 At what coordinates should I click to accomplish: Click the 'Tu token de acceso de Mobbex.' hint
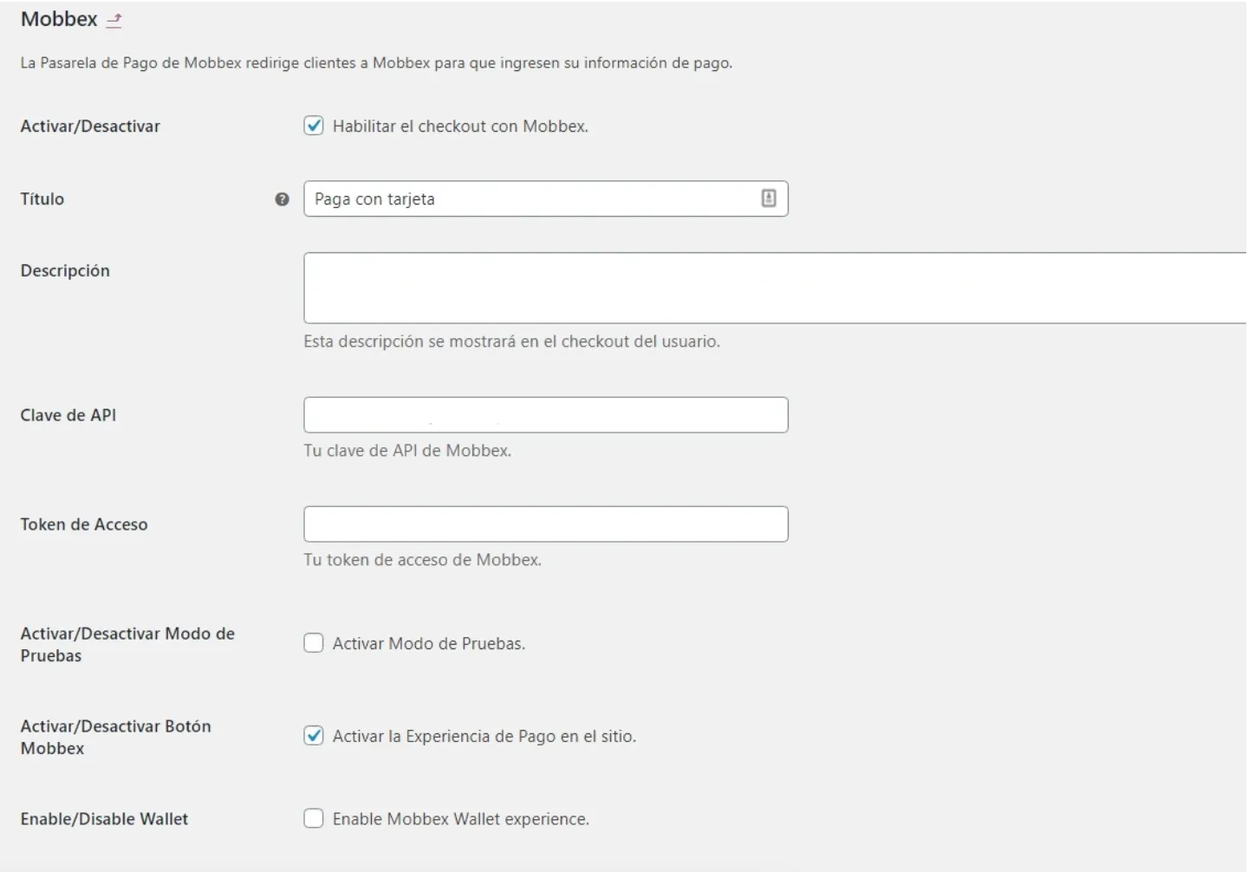[x=423, y=560]
